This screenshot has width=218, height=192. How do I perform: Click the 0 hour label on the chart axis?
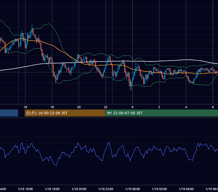tap(132, 107)
